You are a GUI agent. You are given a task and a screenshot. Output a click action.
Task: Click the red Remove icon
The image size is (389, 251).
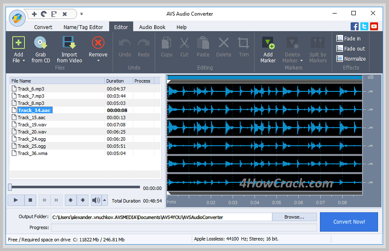pyautogui.click(x=98, y=43)
